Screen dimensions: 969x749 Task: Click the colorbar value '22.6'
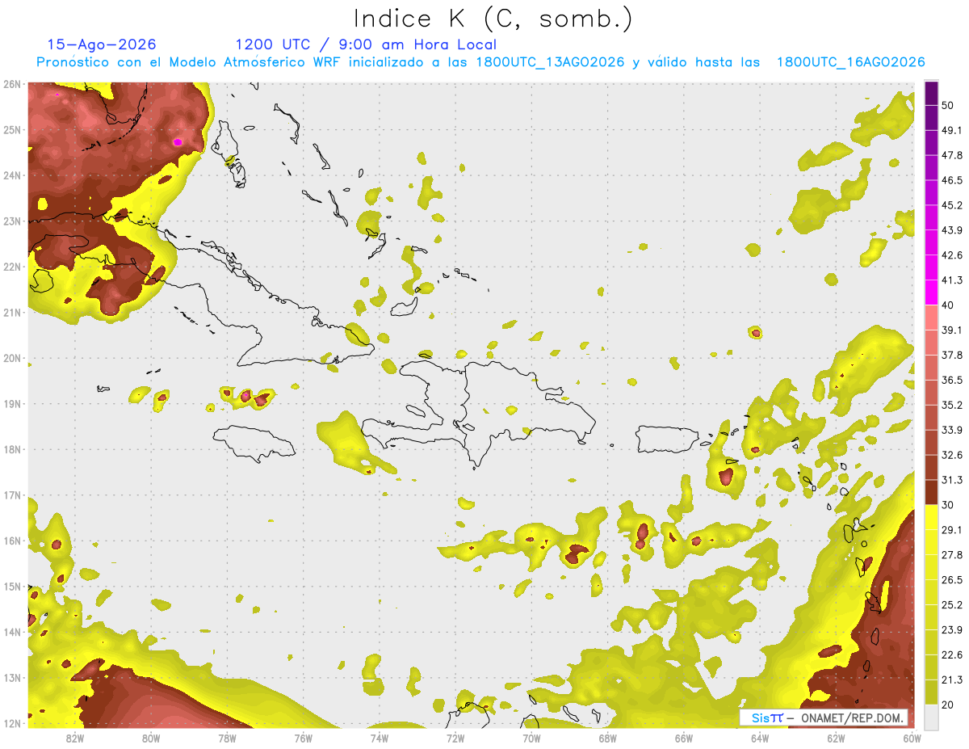coord(951,655)
